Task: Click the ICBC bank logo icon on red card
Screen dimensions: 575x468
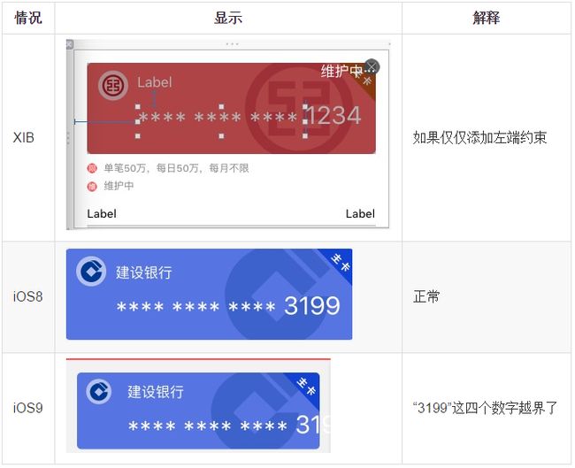Action: (x=113, y=86)
